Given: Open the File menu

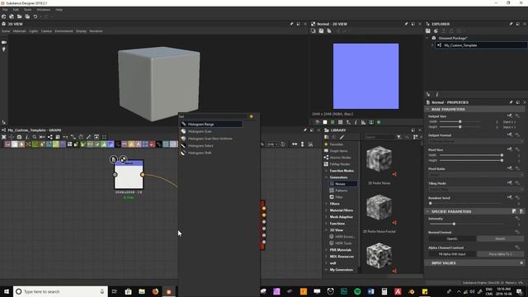Looking at the screenshot, I should [5, 10].
